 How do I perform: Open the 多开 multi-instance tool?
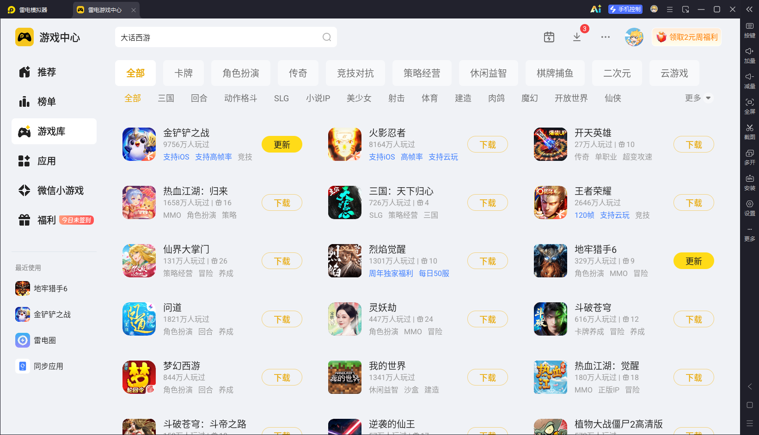[750, 158]
